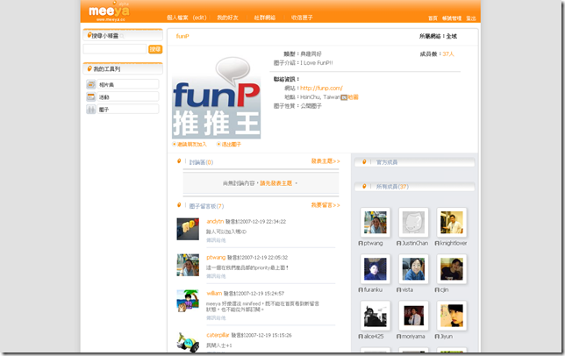Image resolution: width=565 pixels, height=356 pixels.
Task: Click 退出圈子 leave group link
Action: click(232, 144)
